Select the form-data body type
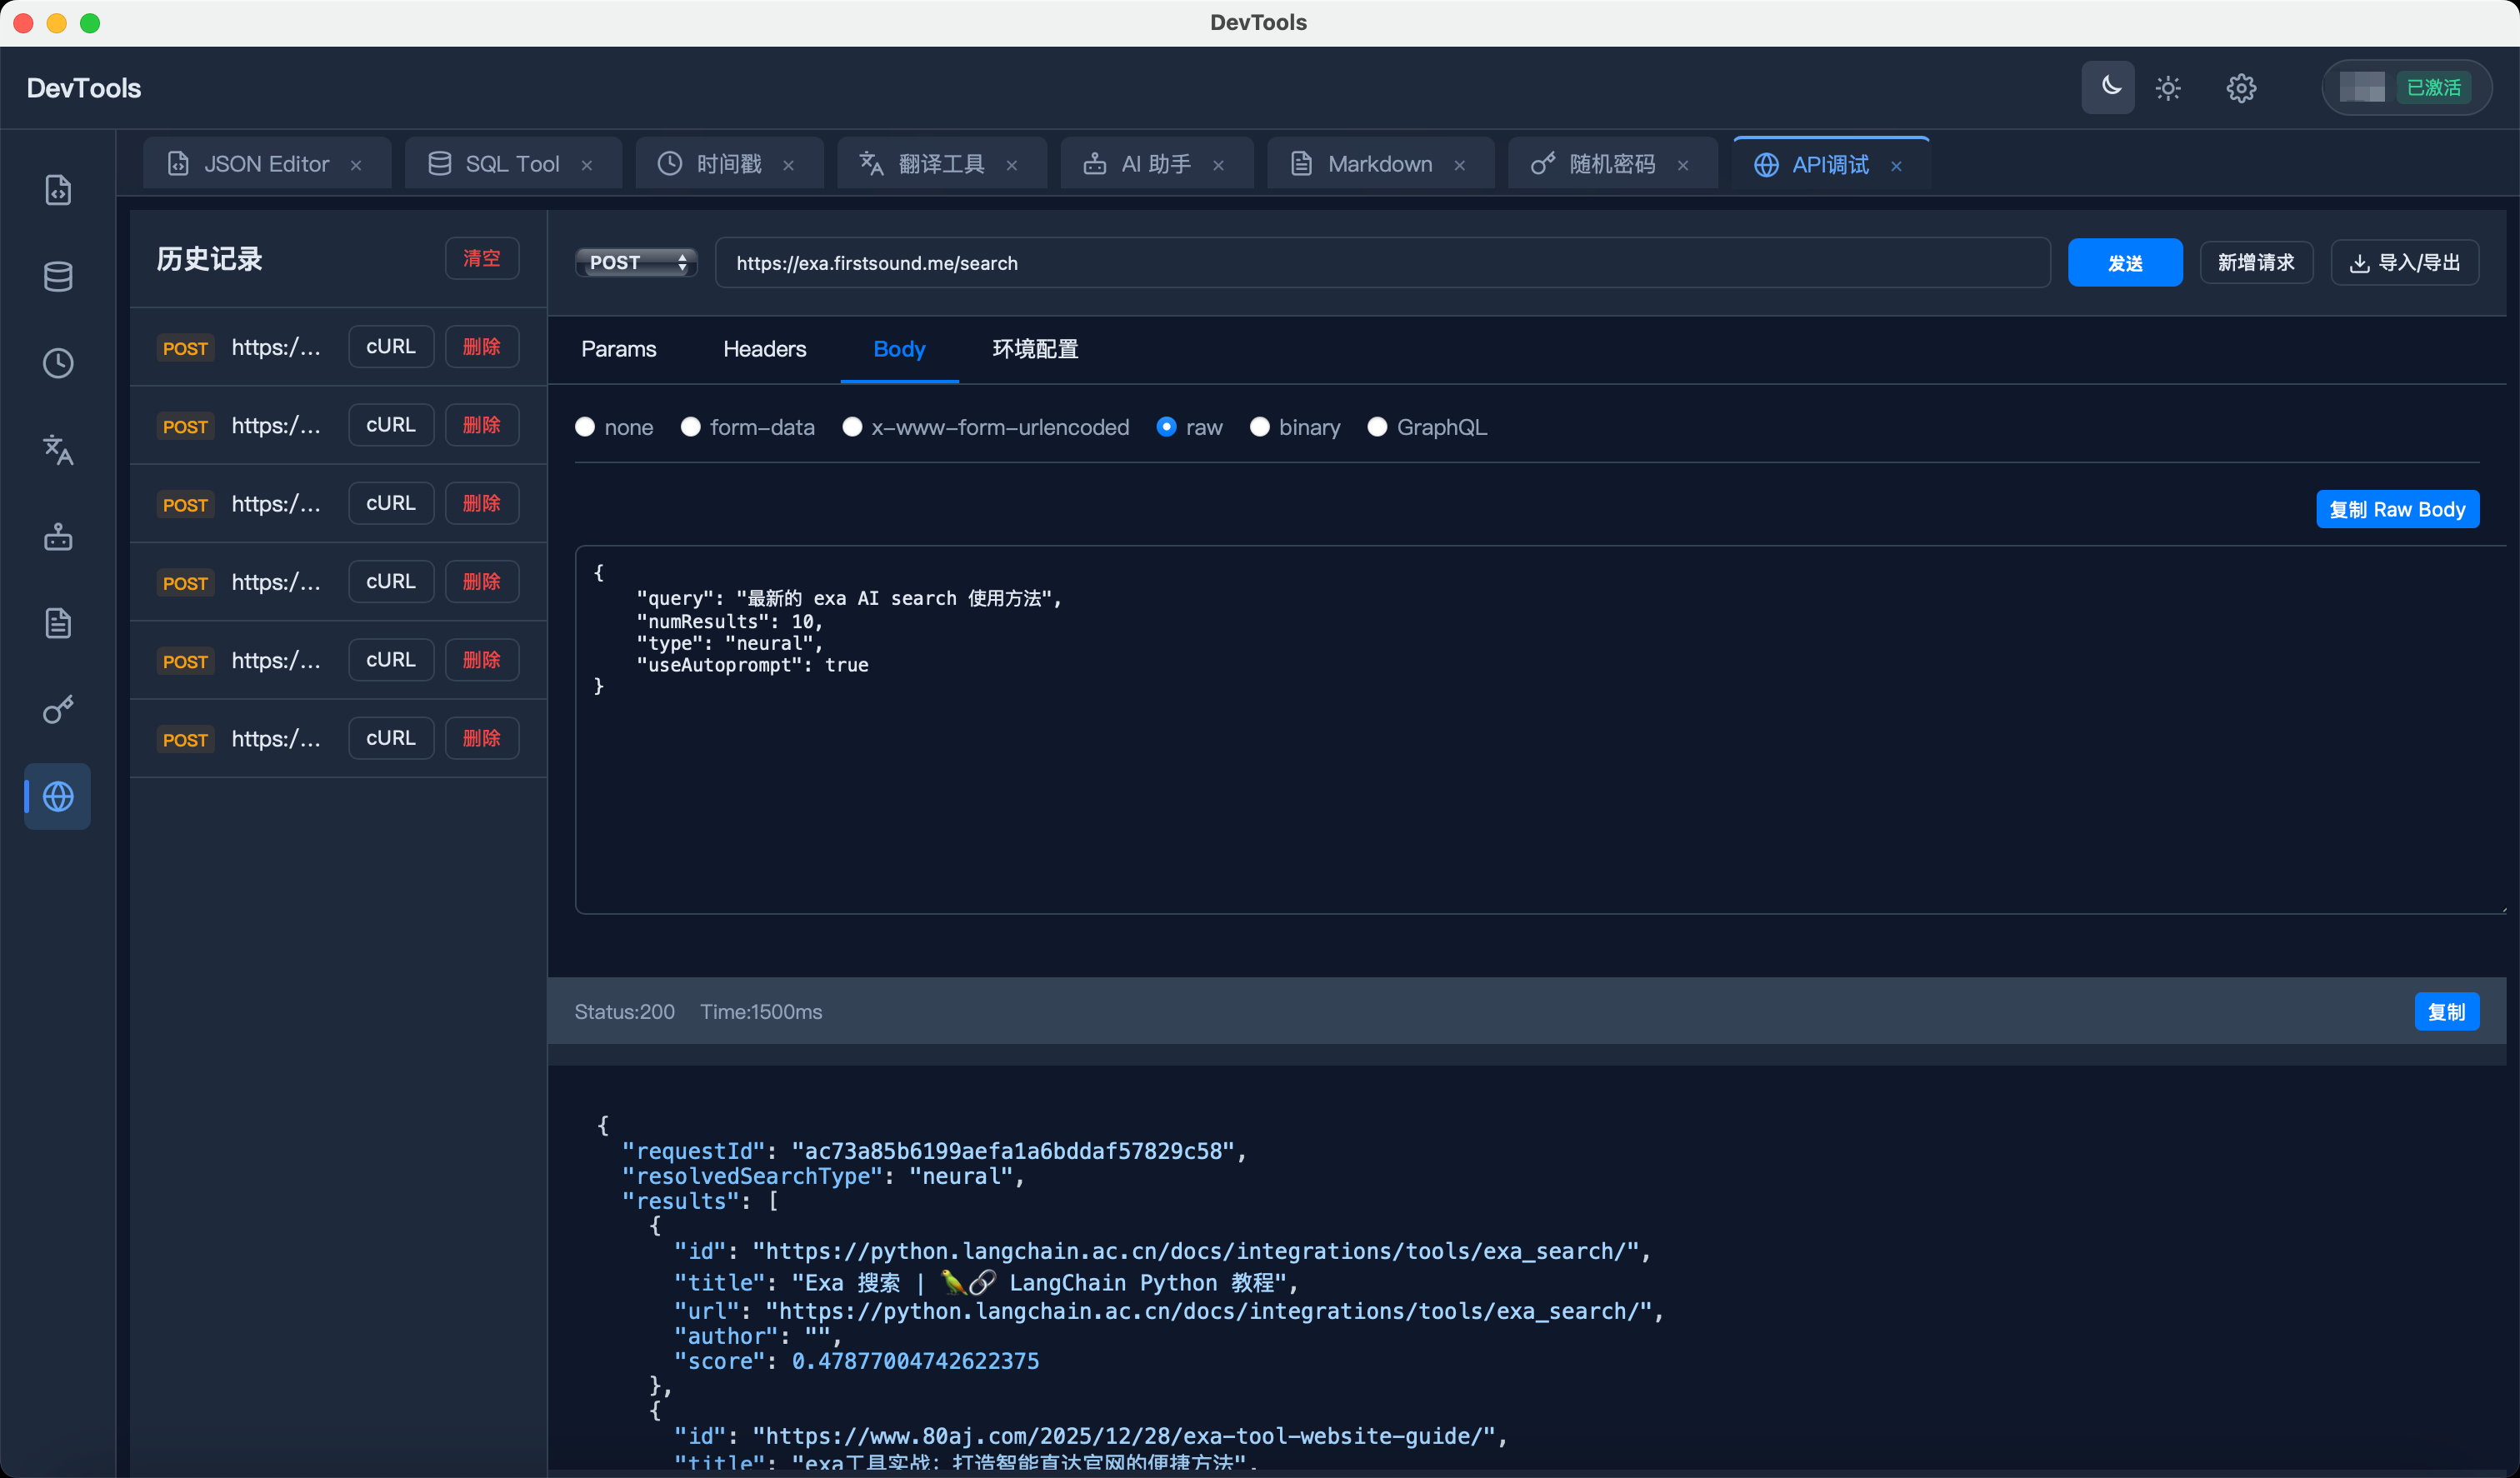2520x1478 pixels. tap(690, 427)
